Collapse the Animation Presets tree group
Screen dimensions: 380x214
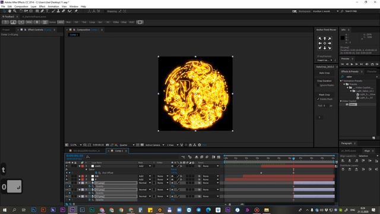[x=341, y=81]
